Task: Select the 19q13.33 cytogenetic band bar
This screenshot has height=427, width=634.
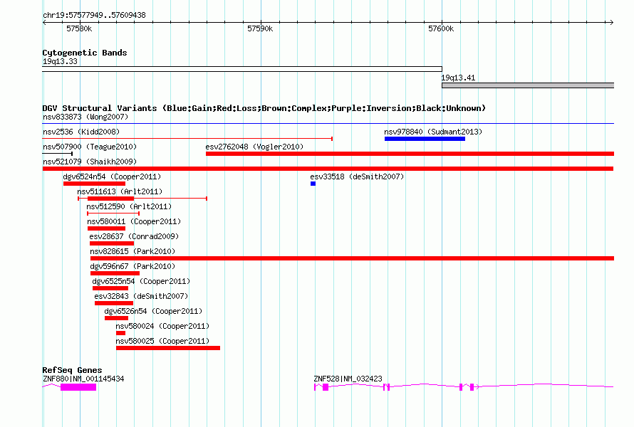Action: [242, 69]
